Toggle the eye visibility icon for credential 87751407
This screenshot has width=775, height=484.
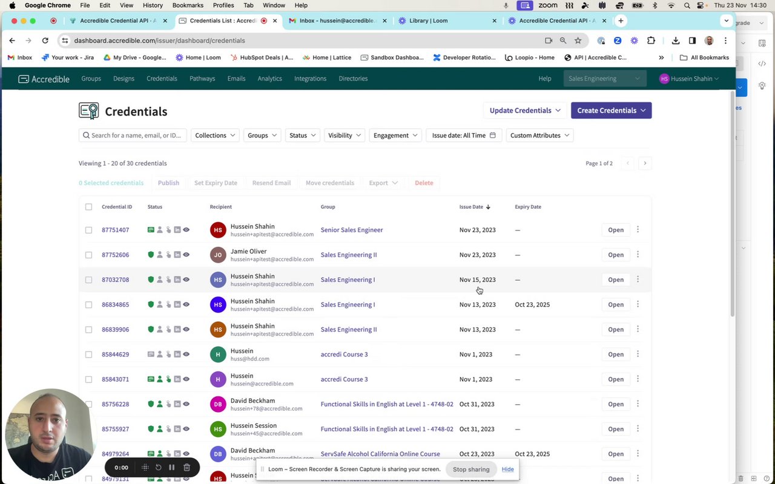pos(186,230)
